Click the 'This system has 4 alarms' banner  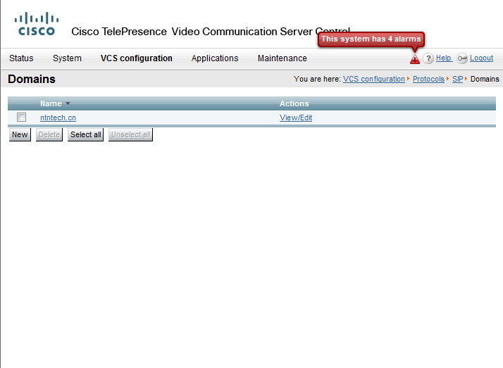click(x=371, y=39)
